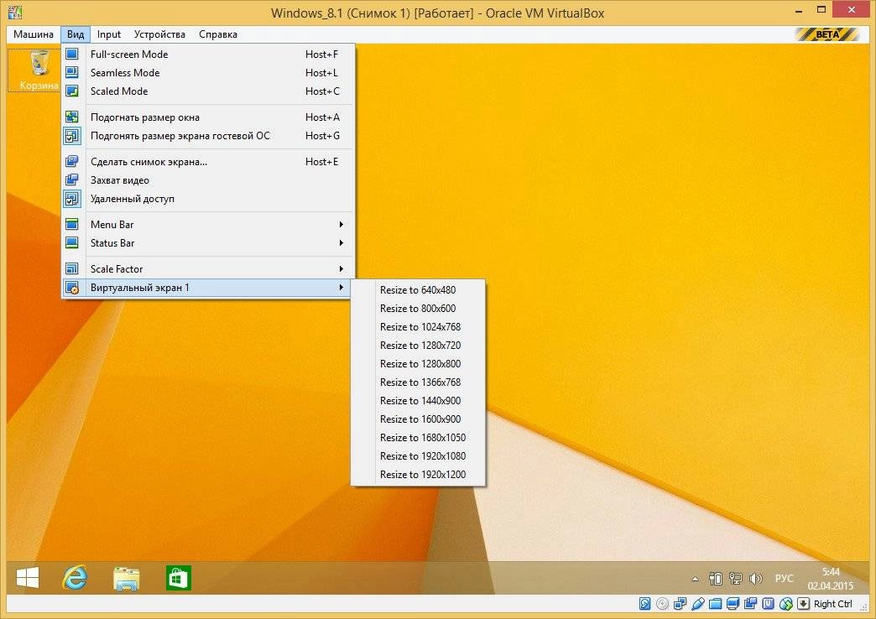Click the Виртуальный экран 1 submenu arrow
Screen dimensions: 876x619
341,287
